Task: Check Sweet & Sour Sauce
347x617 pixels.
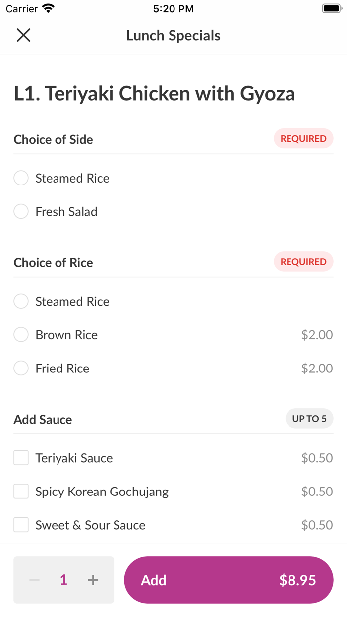Action: click(x=21, y=524)
